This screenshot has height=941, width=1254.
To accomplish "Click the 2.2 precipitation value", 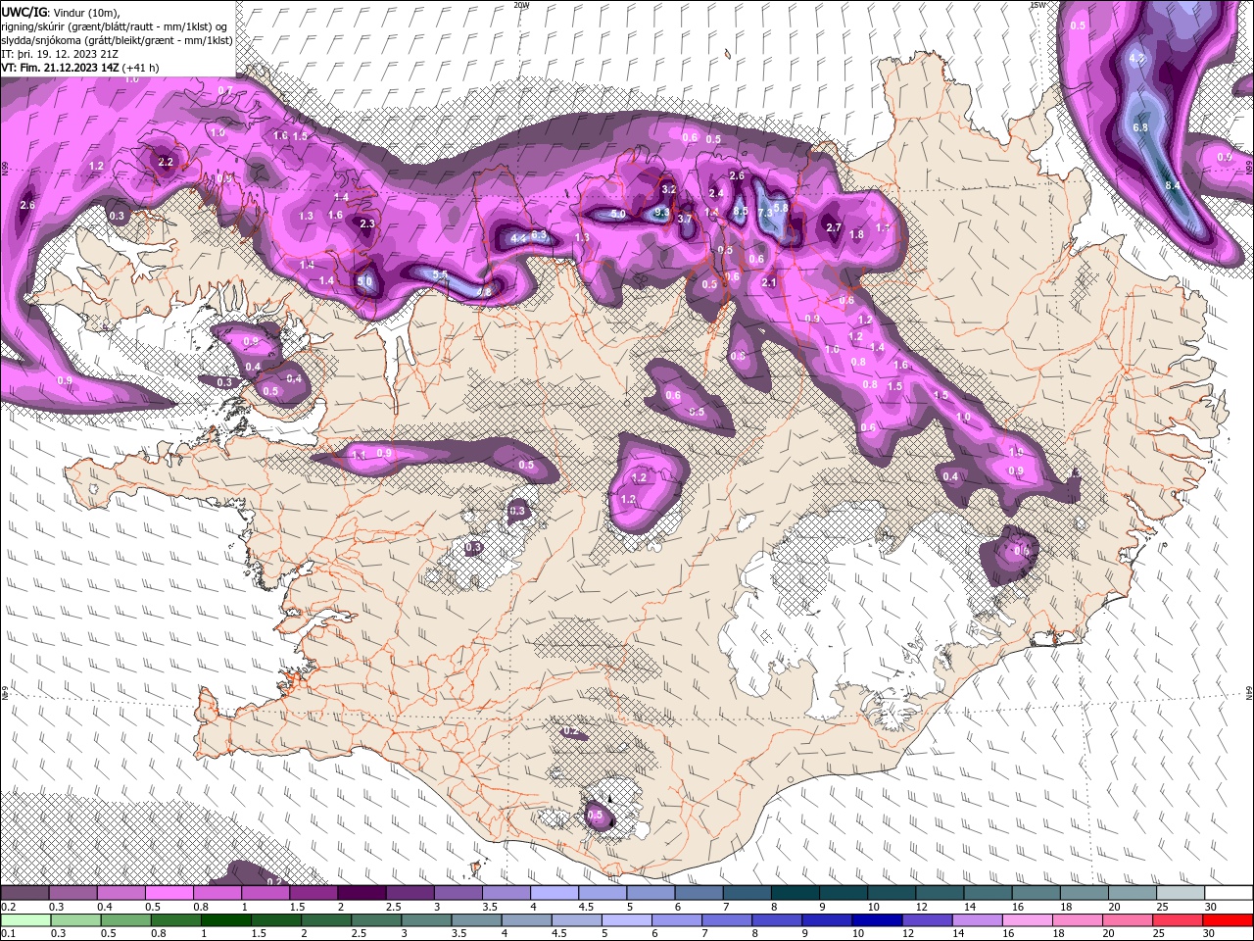I will [x=166, y=162].
